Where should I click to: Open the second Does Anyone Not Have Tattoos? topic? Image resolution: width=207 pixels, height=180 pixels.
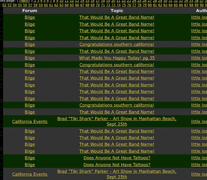[117, 165]
